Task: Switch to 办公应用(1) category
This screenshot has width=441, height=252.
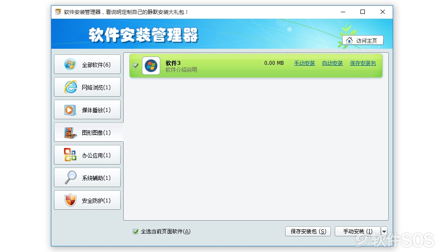Action: point(87,155)
